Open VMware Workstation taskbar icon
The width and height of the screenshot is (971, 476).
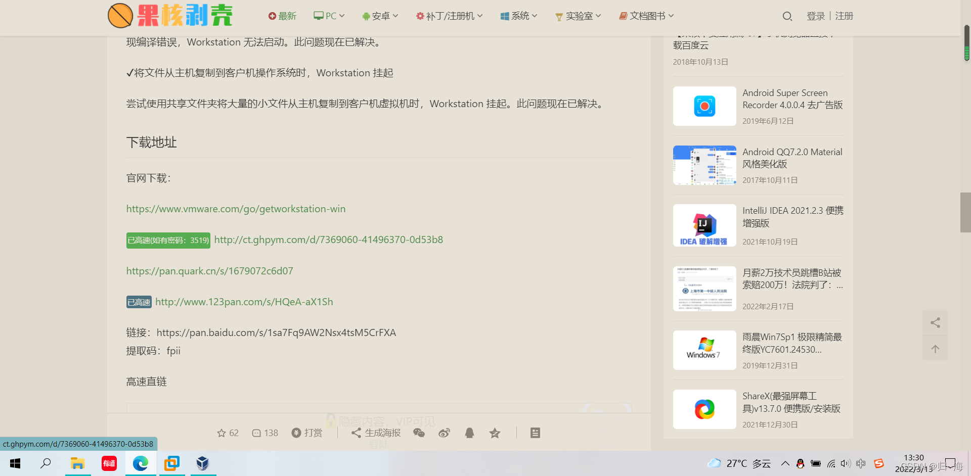click(172, 463)
